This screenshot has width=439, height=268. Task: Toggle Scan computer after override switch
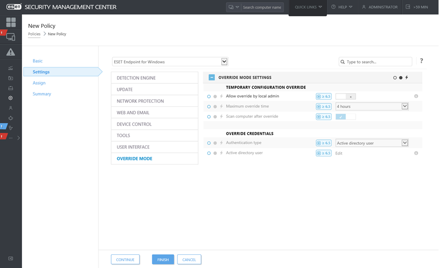point(345,116)
